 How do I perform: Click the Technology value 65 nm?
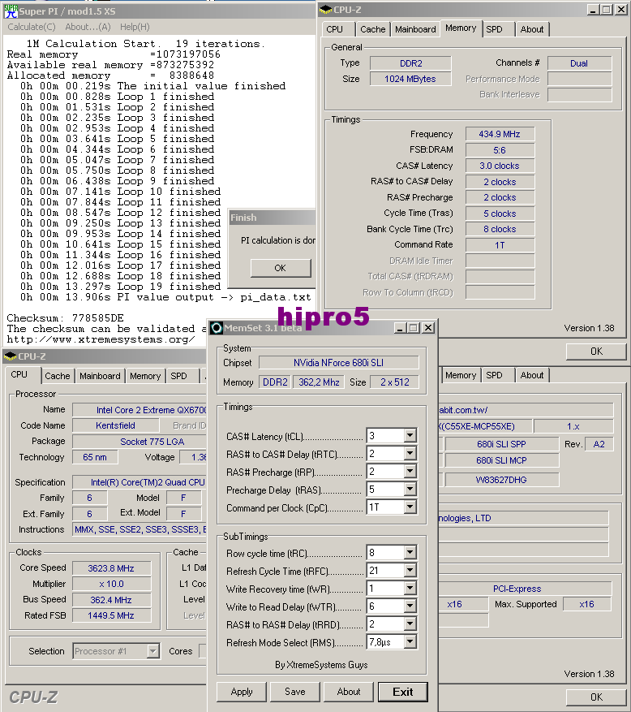pos(95,457)
